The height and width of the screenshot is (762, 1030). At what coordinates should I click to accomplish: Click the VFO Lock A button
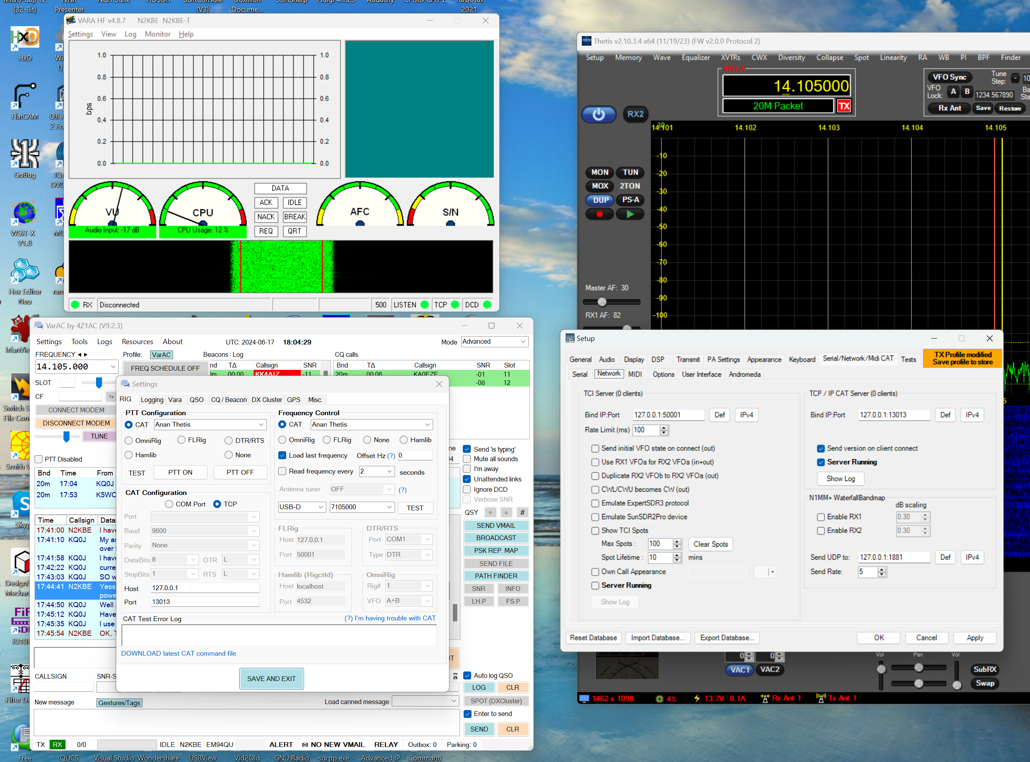pos(953,91)
